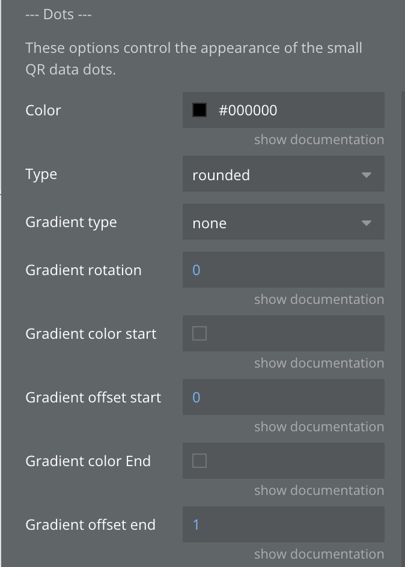This screenshot has height=567, width=405.
Task: Click the Gradient type dropdown arrow
Action: click(x=367, y=223)
